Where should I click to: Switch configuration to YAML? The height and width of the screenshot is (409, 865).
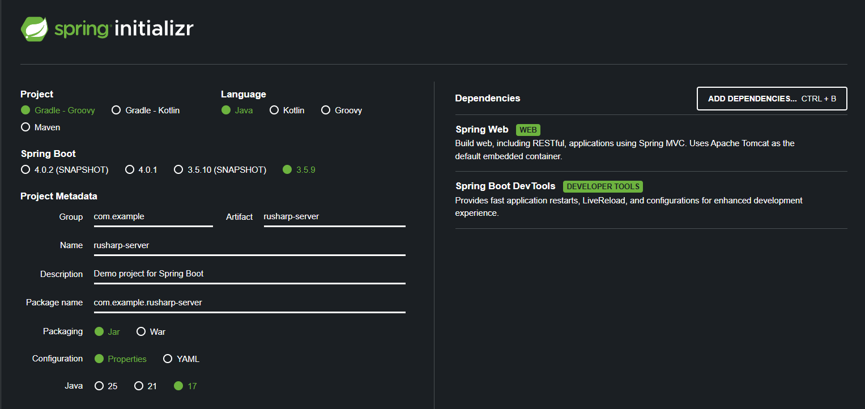[x=181, y=359]
